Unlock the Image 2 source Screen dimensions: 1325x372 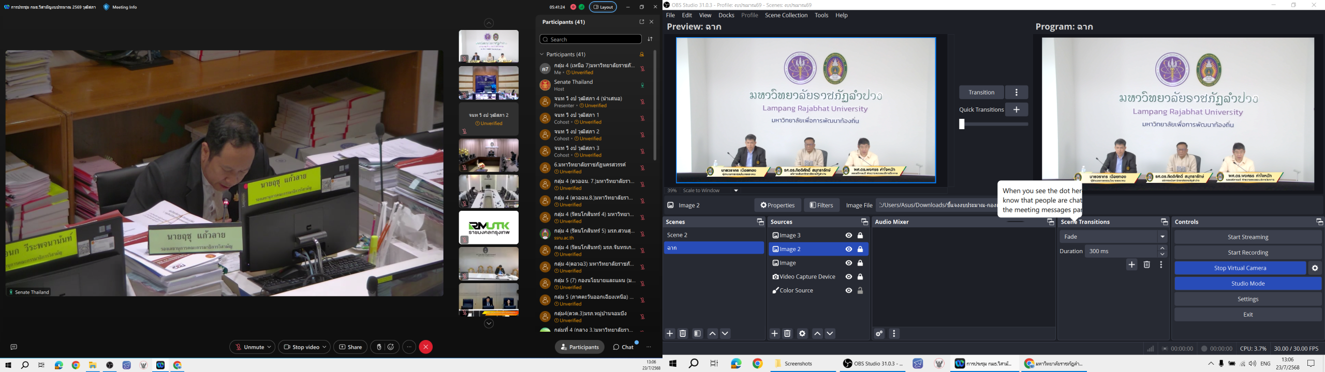(x=860, y=250)
